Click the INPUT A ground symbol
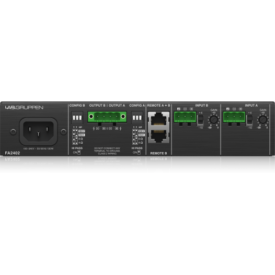The width and height of the screenshot is (275, 275). tap(228, 109)
